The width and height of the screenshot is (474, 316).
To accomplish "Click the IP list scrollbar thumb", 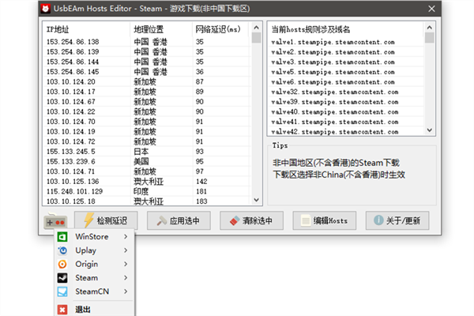I will coord(256,38).
